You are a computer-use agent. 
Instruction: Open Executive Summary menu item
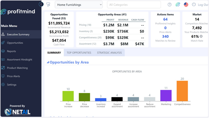point(21,34)
